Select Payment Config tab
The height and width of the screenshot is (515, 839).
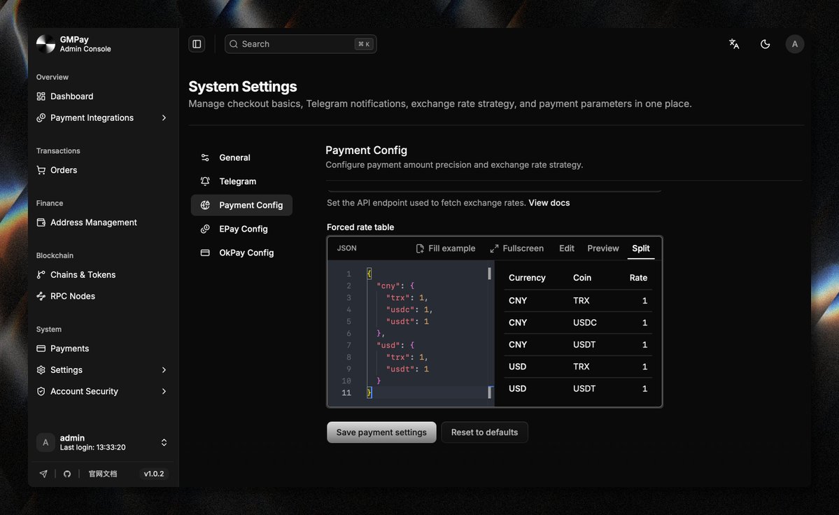click(x=241, y=205)
